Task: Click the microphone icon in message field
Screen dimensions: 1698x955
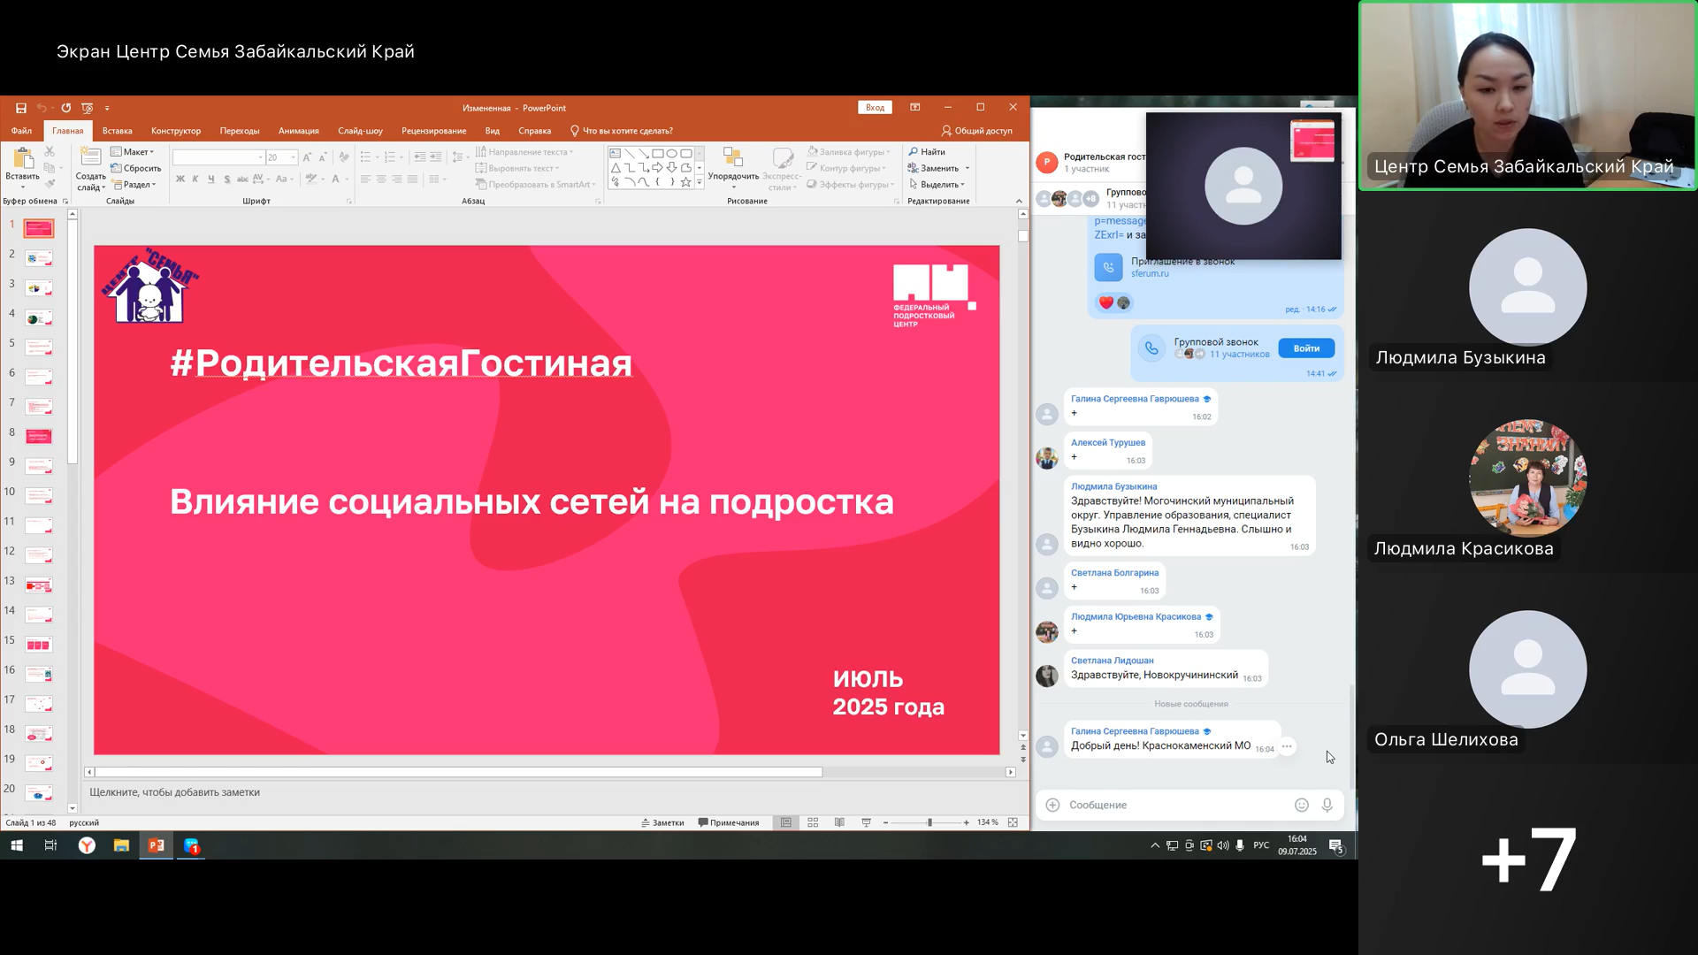Action: tap(1327, 805)
